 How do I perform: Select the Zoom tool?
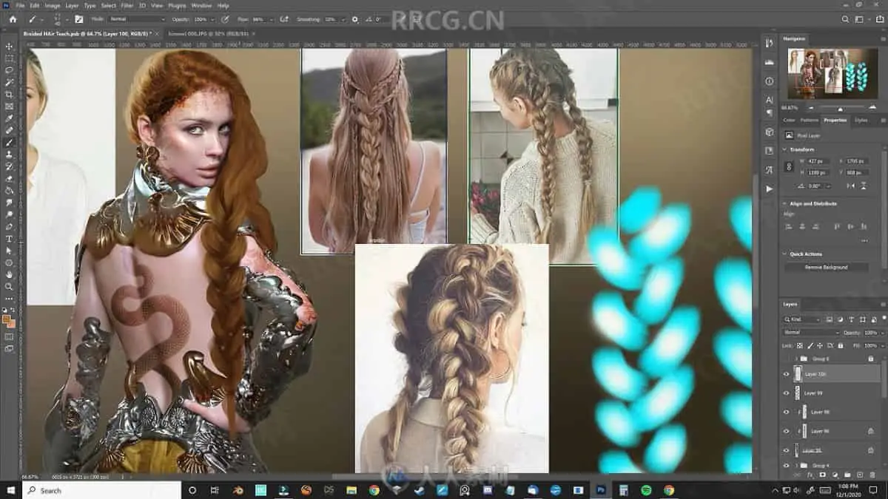[x=10, y=286]
